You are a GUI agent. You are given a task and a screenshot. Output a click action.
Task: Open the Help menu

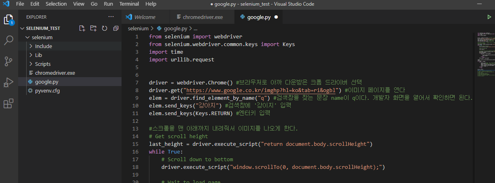tap(151, 4)
